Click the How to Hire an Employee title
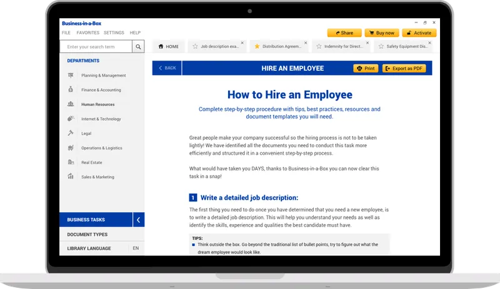The height and width of the screenshot is (289, 500). pyautogui.click(x=289, y=95)
